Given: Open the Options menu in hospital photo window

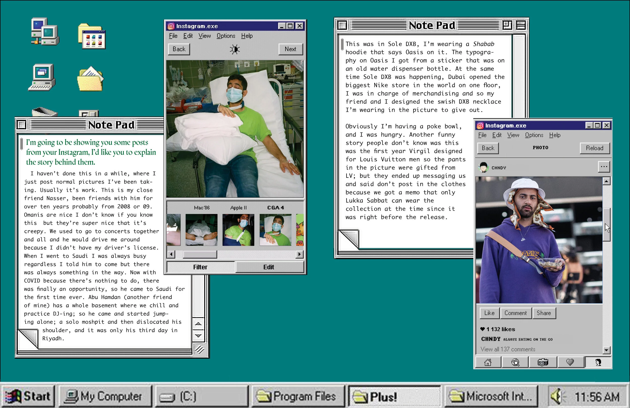Looking at the screenshot, I should (226, 36).
